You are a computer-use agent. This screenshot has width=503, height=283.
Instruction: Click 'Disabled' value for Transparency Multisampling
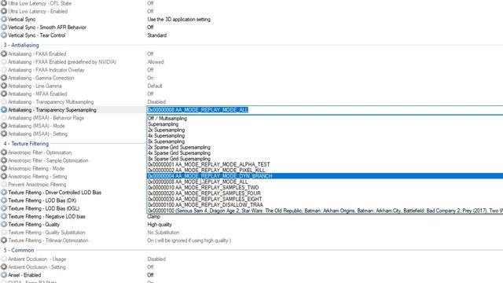coord(156,102)
